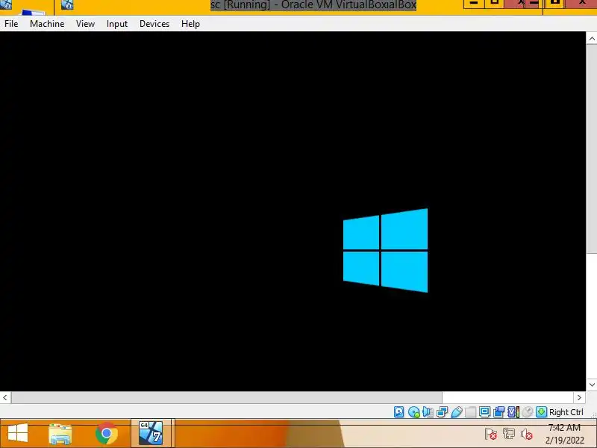The height and width of the screenshot is (448, 597).
Task: Select the VirtualBox taskbar button
Action: point(151,433)
